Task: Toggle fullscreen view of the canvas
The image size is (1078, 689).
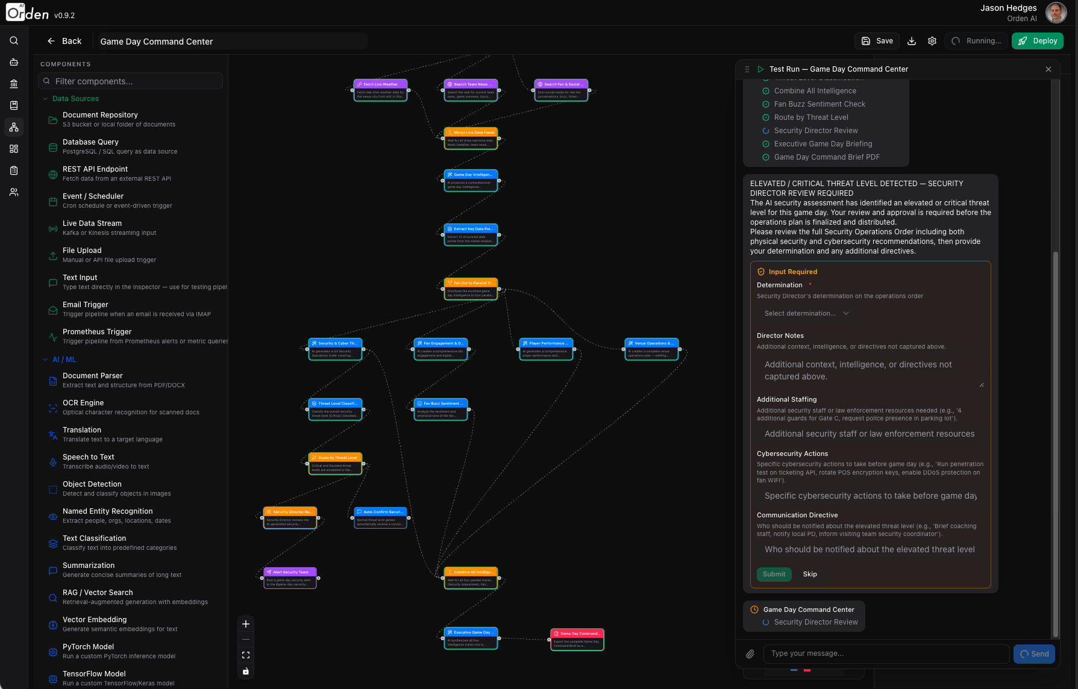Action: click(x=245, y=655)
